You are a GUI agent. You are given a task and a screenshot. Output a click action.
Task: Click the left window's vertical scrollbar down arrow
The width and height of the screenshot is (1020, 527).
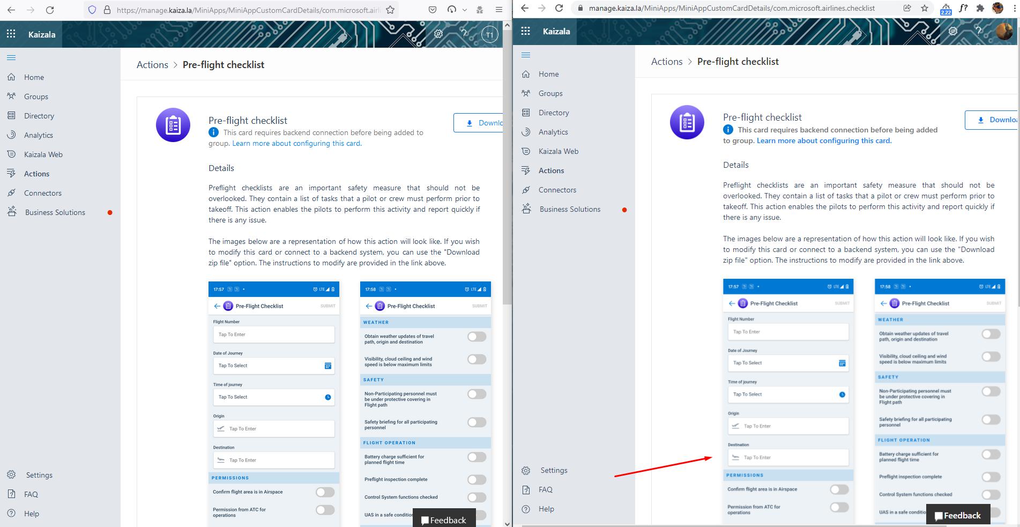(507, 523)
